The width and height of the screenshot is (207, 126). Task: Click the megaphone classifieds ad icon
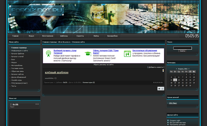(x=127, y=54)
